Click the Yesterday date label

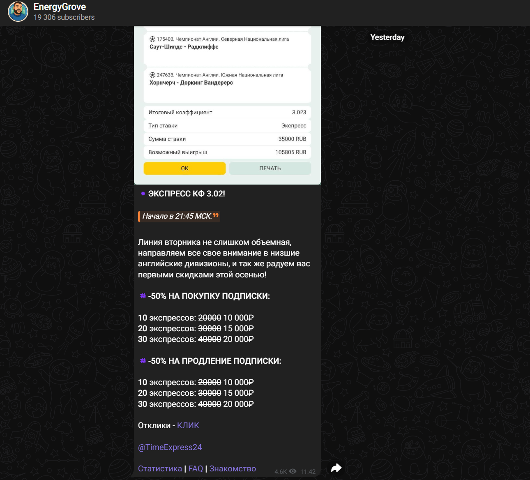pyautogui.click(x=387, y=37)
